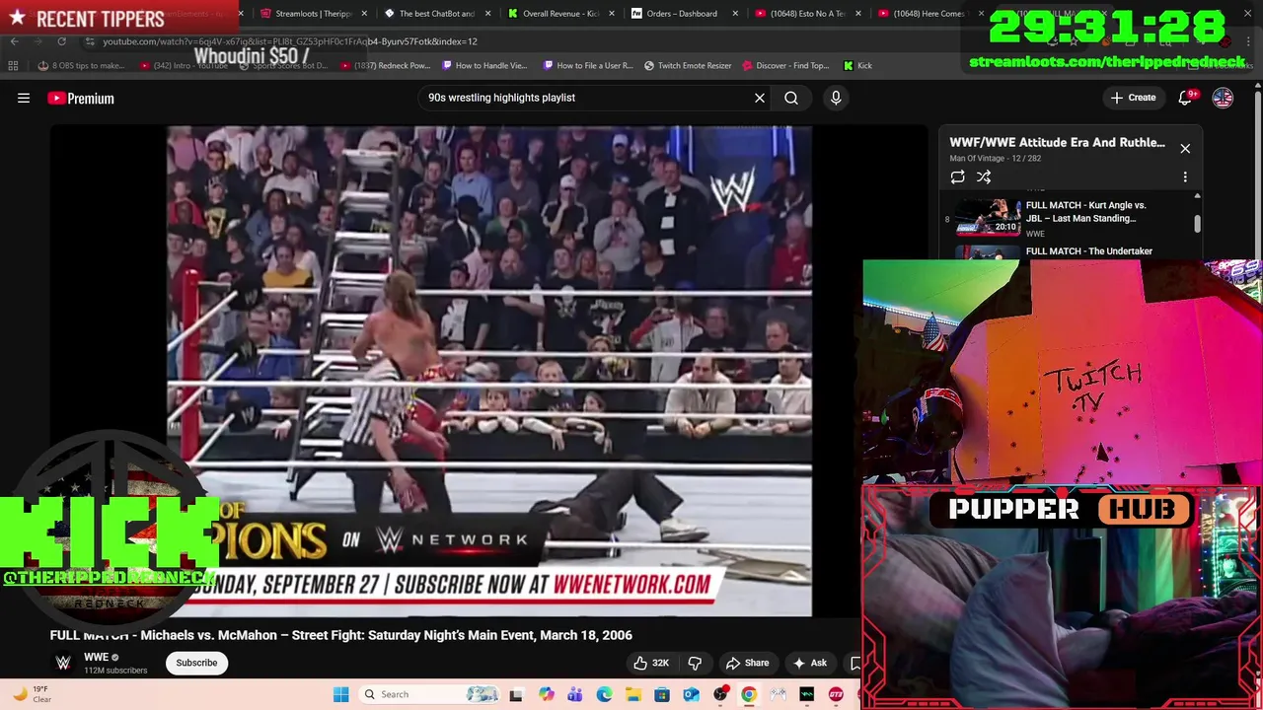Switch to Overall Revenue Kick tab
The image size is (1263, 710).
559,14
